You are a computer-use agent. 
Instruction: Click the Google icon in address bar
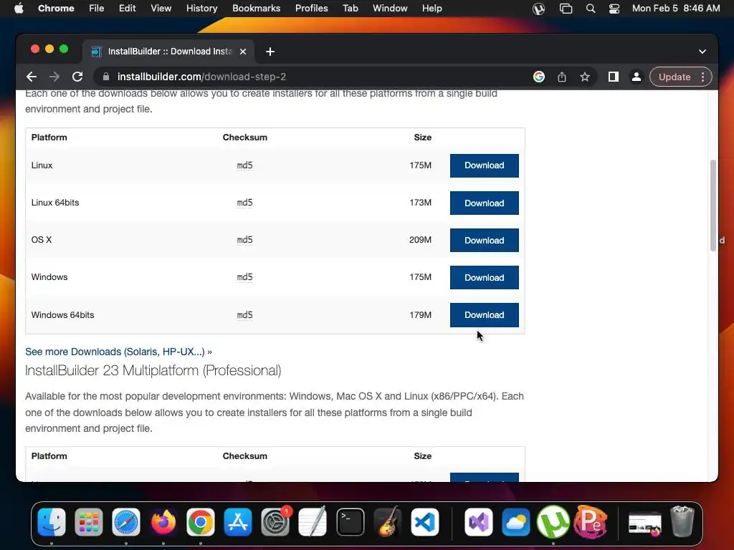click(539, 77)
